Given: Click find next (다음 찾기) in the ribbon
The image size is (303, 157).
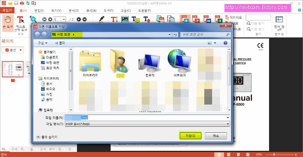Looking at the screenshot, I should pyautogui.click(x=255, y=24).
